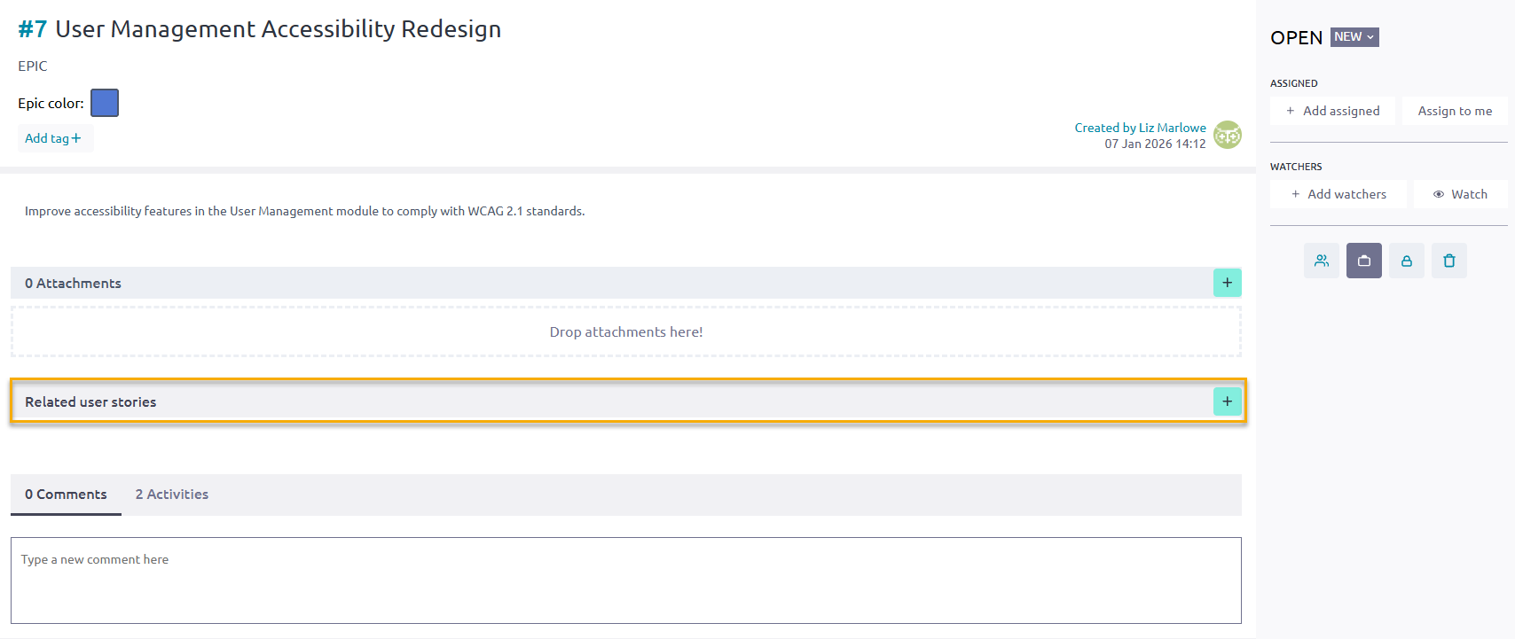Viewport: 1515px width, 639px height.
Task: Add a new attachment with plus button
Action: coord(1227,283)
